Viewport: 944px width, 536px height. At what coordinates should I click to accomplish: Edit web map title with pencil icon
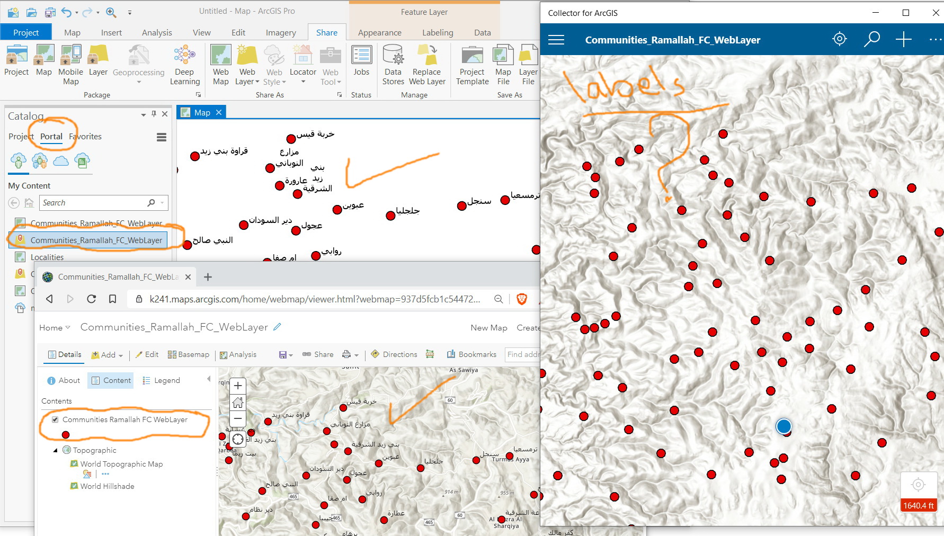tap(277, 327)
